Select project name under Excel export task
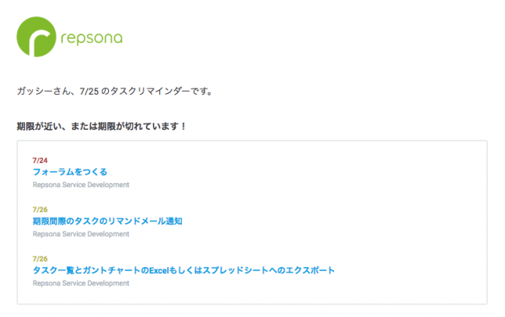 [81, 284]
